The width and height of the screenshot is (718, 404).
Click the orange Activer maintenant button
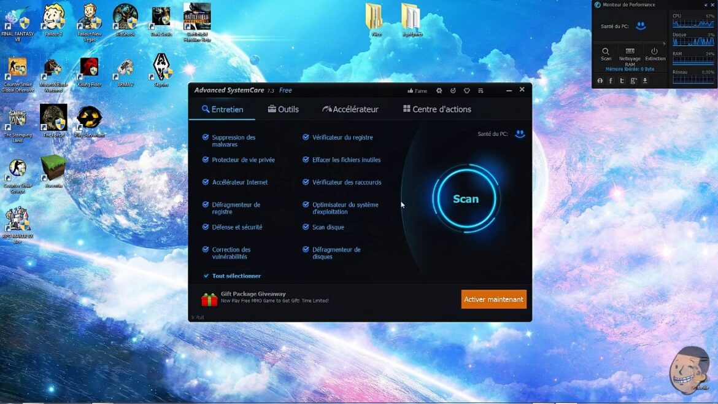493,299
